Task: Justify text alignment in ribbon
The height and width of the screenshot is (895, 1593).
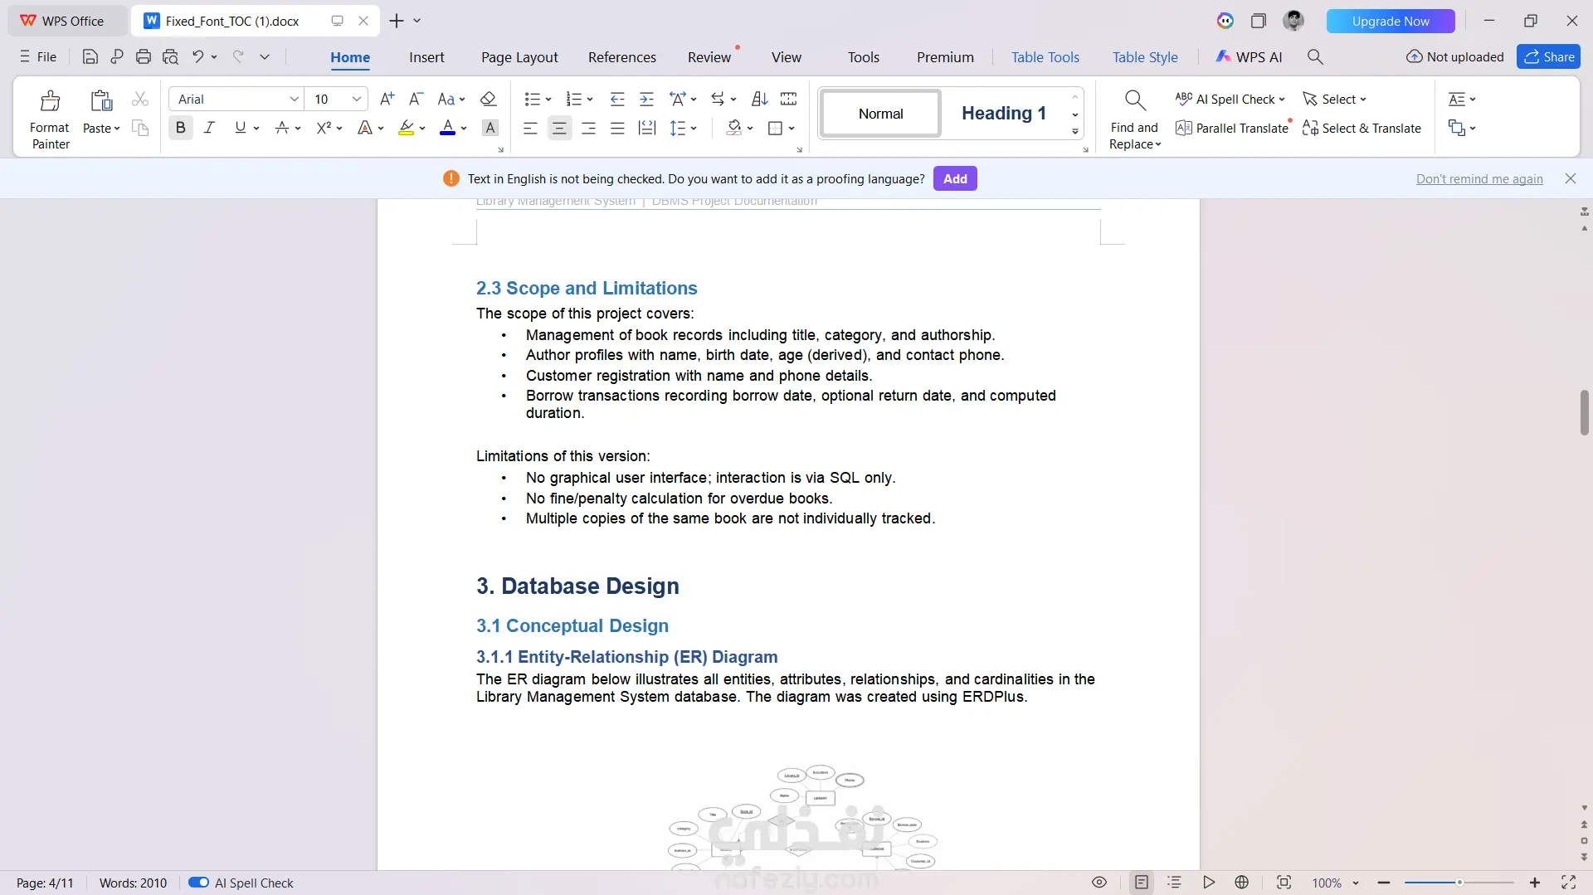Action: coord(617,128)
